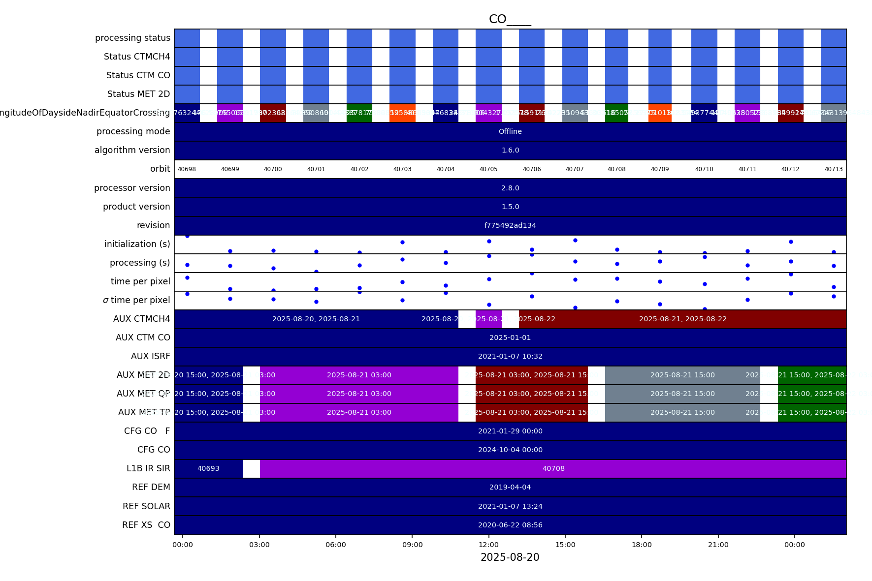This screenshot has height=581, width=872.
Task: Click the 2025-08-20 x-axis date label
Action: click(x=510, y=558)
